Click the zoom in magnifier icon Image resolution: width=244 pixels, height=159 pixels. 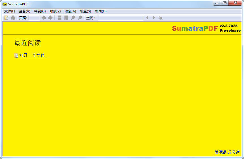click(80, 18)
